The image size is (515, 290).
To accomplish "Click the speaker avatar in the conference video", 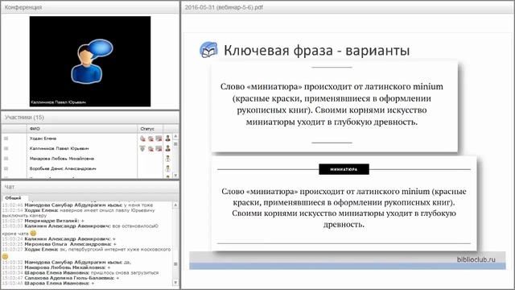I will coord(92,61).
